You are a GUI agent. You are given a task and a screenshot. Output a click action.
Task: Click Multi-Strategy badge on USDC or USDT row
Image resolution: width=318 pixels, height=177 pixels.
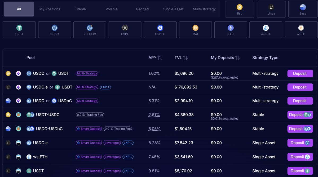87,73
